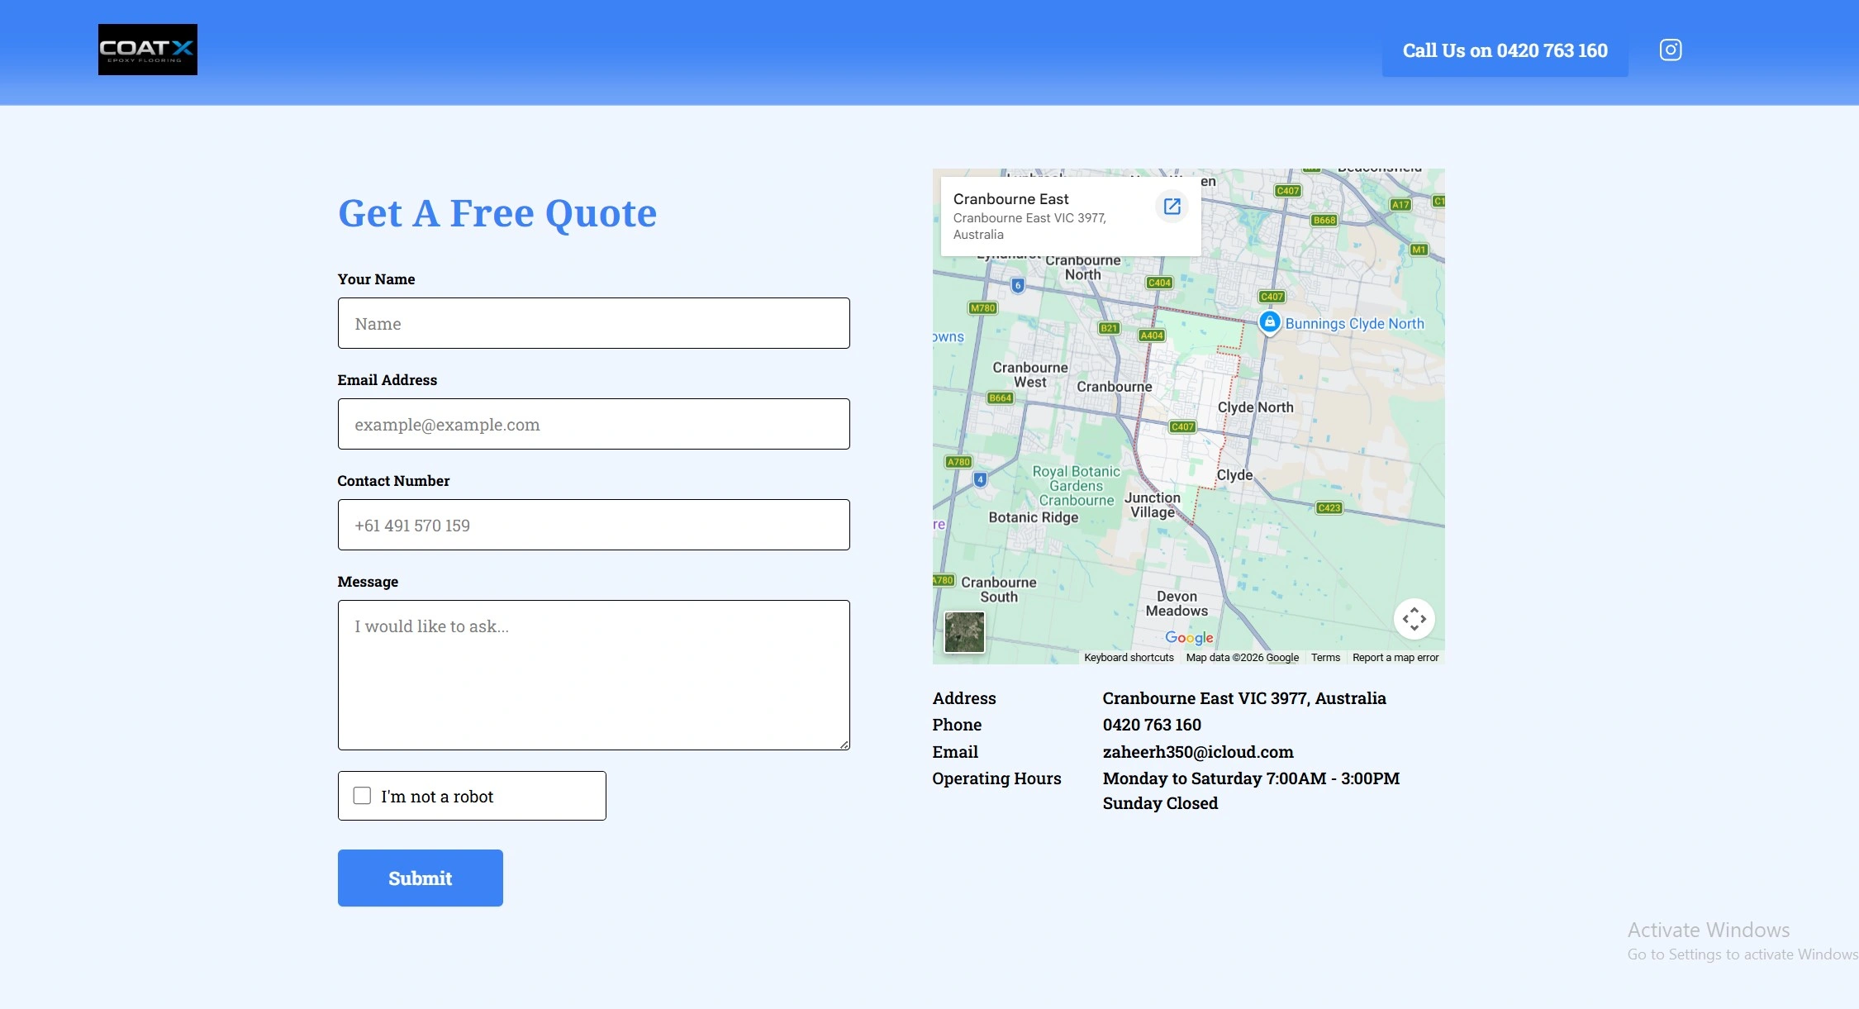Open the map Terms link
The height and width of the screenshot is (1009, 1859).
1325,658
